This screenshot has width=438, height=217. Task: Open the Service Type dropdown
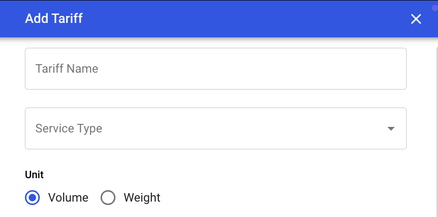[x=216, y=128]
